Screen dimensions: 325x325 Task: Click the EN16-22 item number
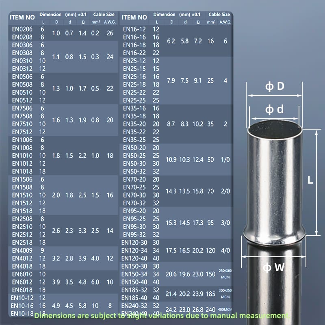[134, 53]
